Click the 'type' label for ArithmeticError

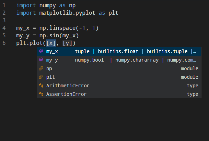click(193, 86)
